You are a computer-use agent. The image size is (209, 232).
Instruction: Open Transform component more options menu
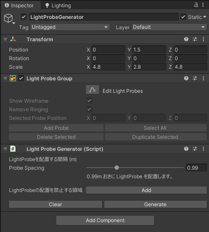pos(203,39)
